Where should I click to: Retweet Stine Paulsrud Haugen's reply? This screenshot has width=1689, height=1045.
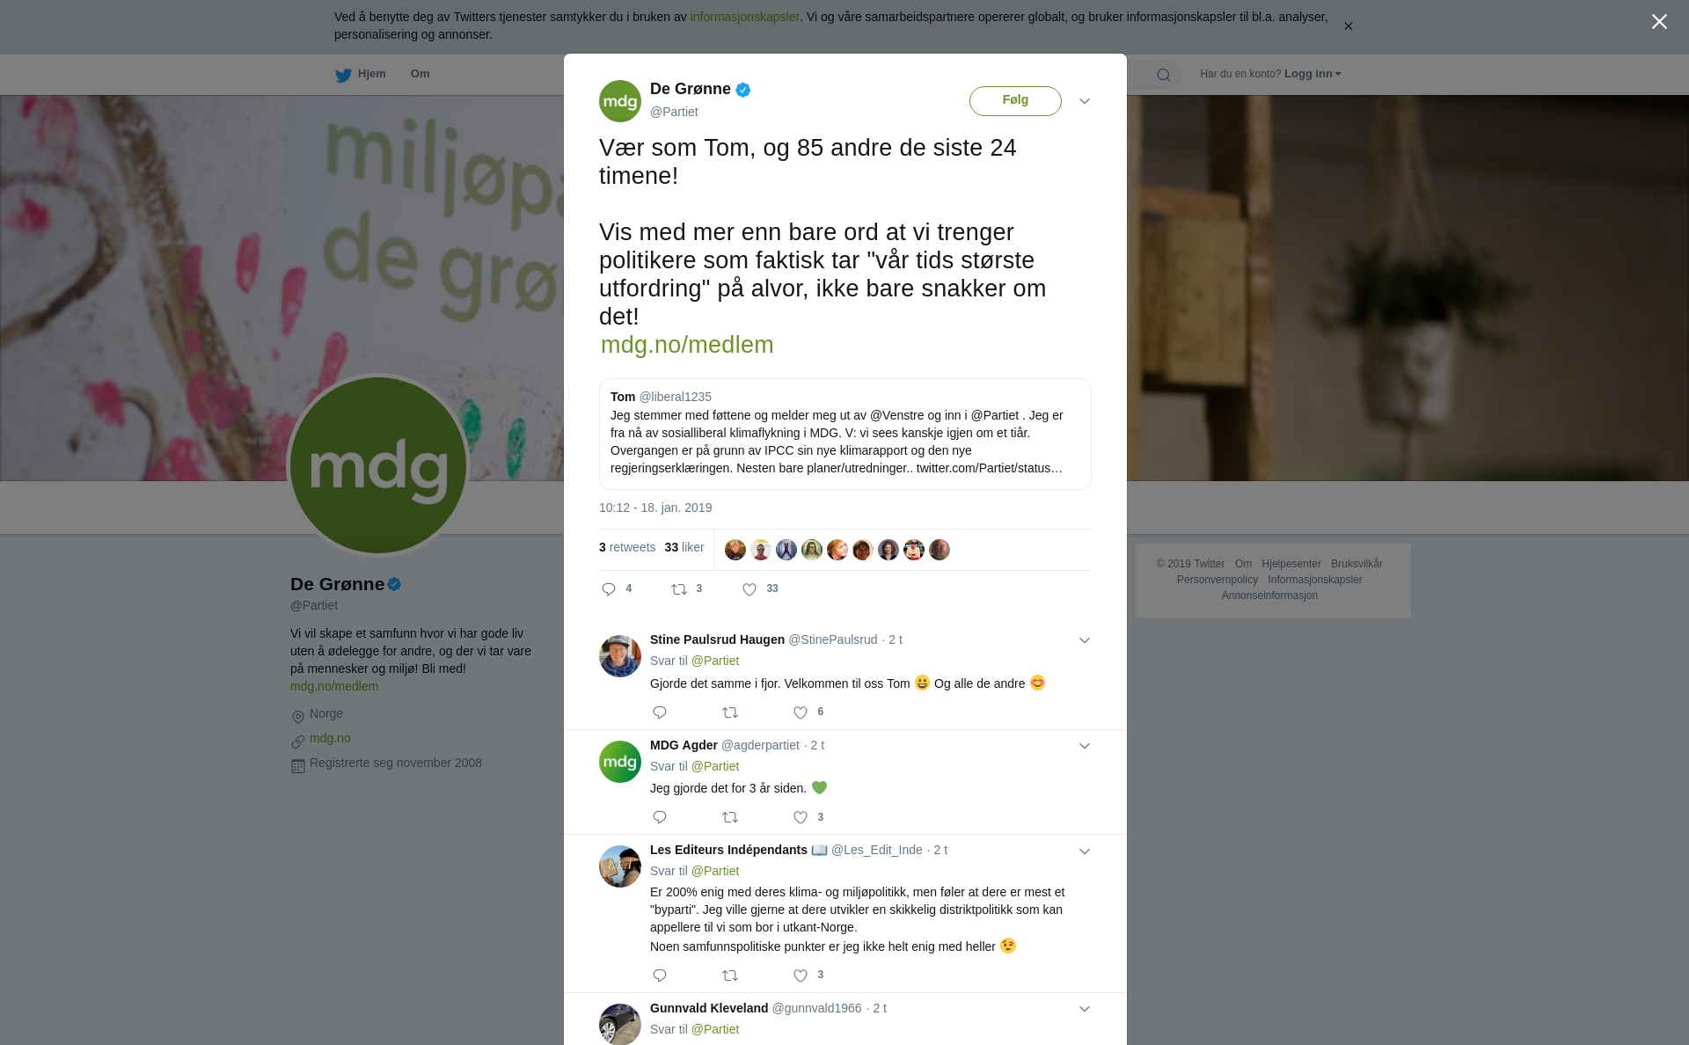pos(730,712)
